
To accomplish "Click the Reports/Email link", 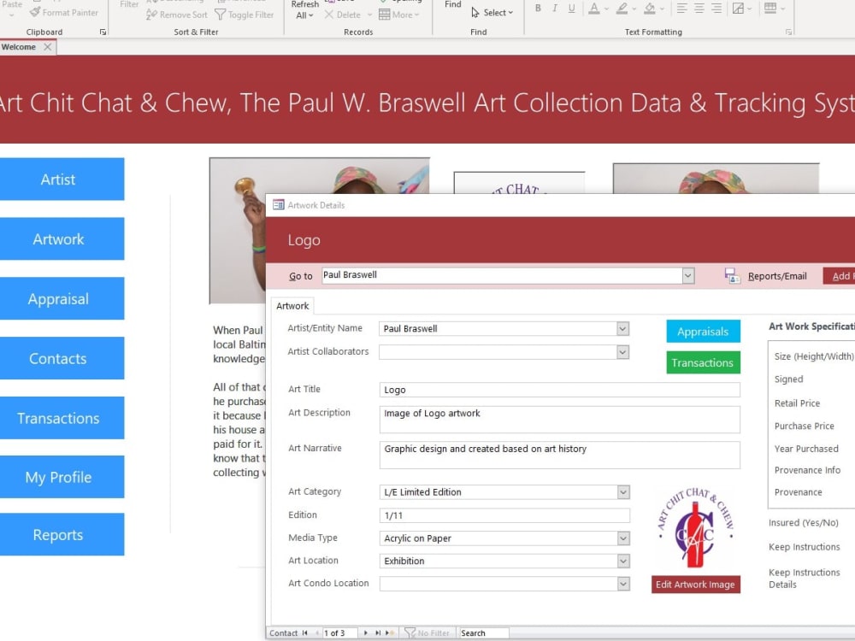I will tap(777, 276).
